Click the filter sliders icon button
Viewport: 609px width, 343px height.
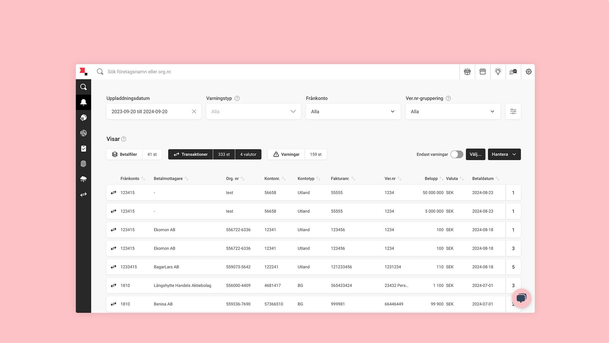pos(513,111)
